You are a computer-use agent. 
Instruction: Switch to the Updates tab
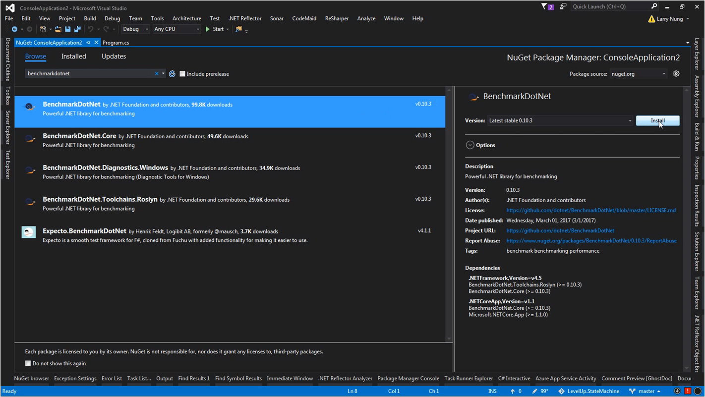[114, 57]
